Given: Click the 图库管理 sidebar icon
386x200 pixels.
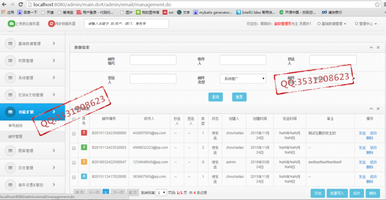Looking at the screenshot, I should coord(10,151).
